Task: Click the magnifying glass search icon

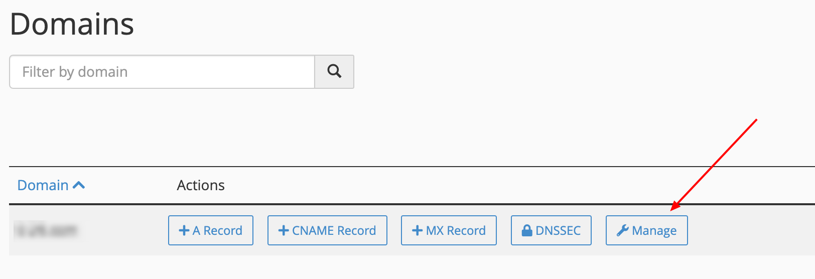Action: tap(334, 72)
